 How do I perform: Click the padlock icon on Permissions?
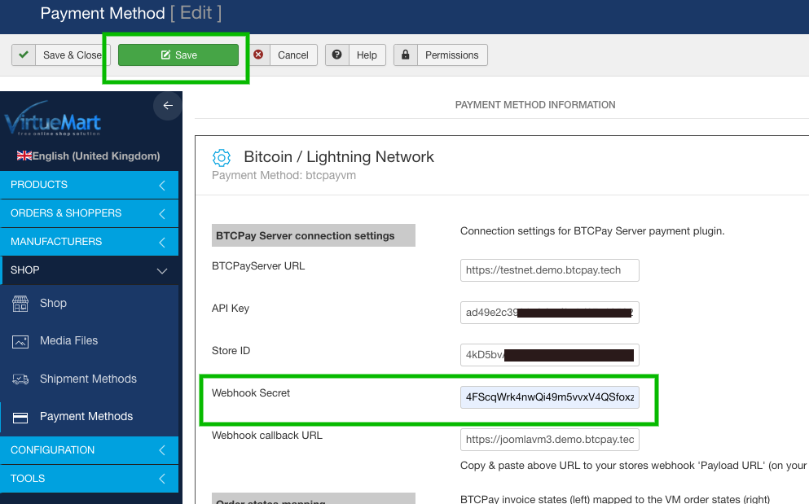[x=405, y=55]
